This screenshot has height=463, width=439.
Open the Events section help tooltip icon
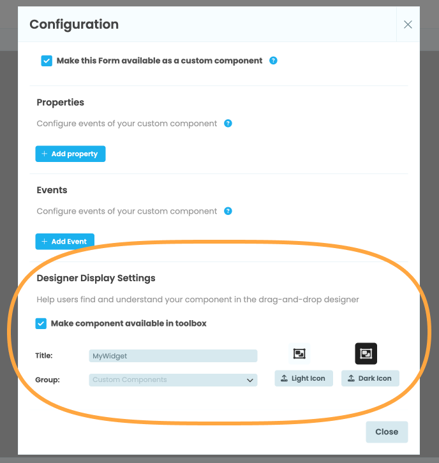(x=228, y=211)
